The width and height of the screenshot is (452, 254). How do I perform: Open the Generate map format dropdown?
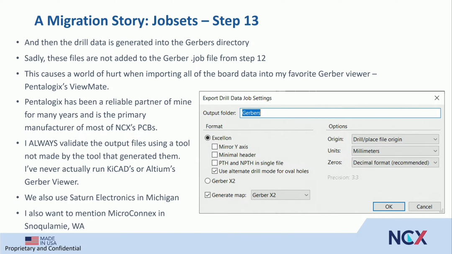(280, 195)
